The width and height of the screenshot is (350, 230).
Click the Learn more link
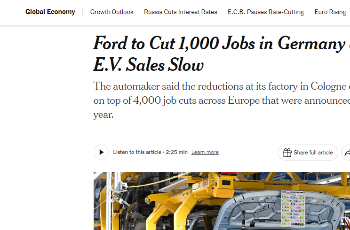click(205, 152)
